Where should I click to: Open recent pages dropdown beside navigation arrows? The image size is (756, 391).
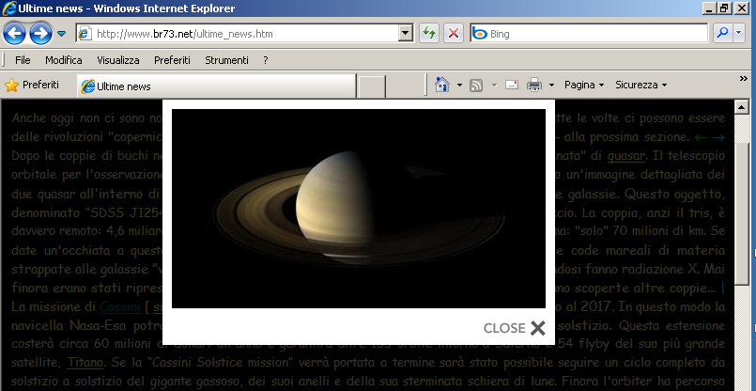(x=61, y=34)
